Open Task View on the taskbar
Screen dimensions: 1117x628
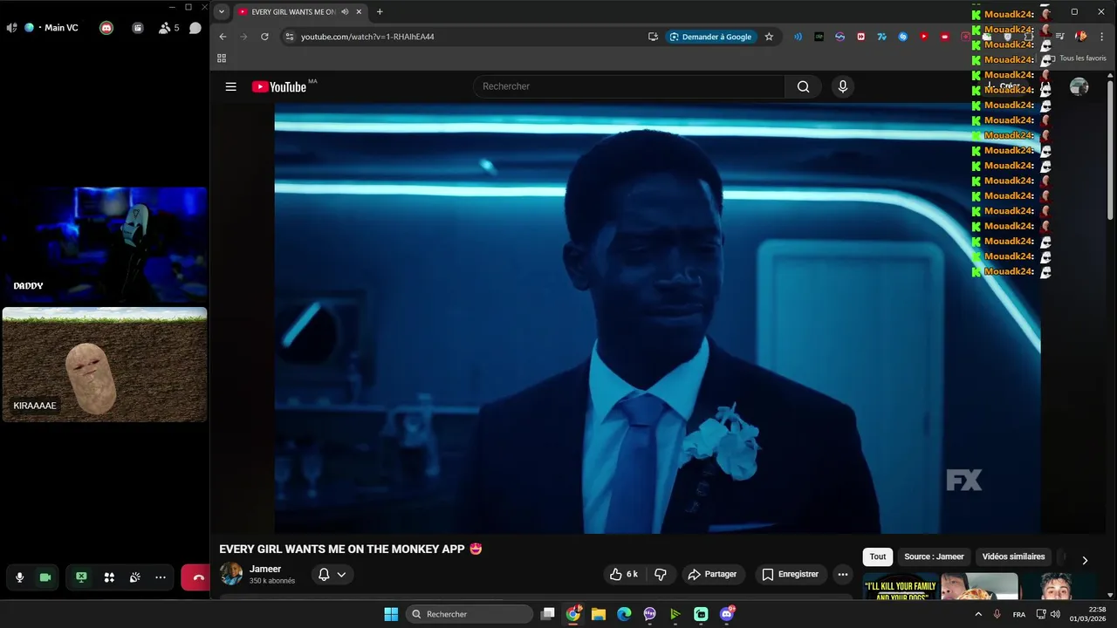(x=547, y=614)
